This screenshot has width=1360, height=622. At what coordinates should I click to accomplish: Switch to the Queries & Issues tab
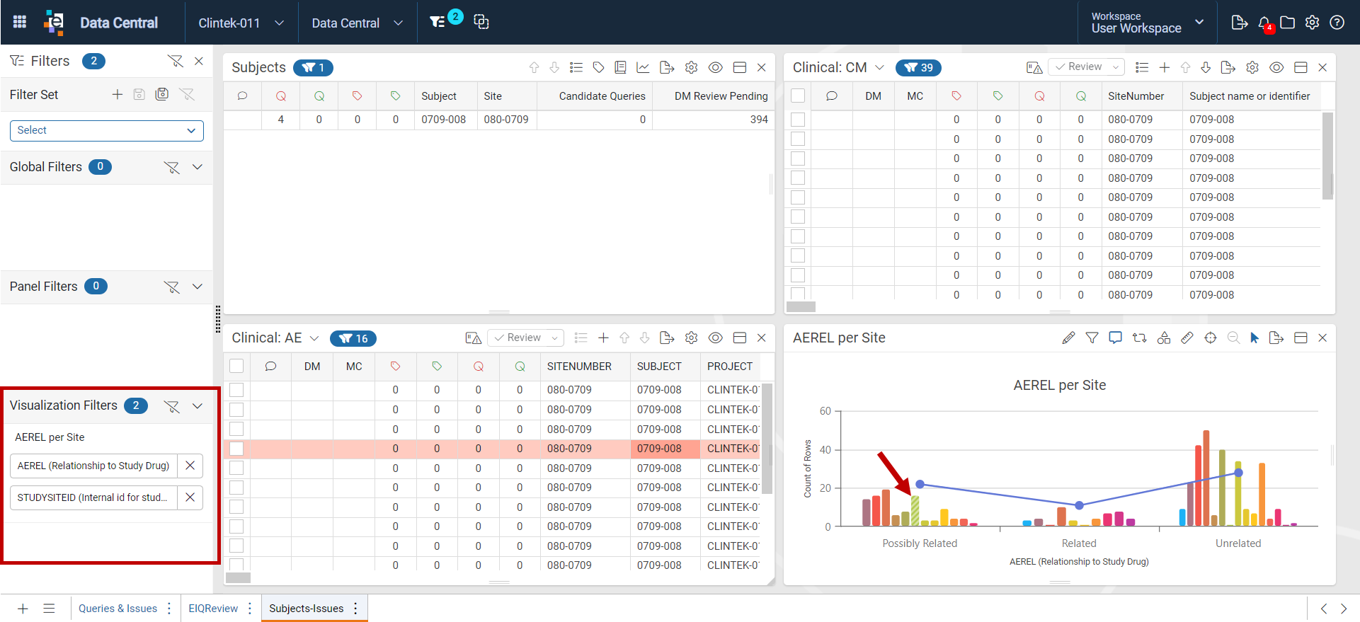pyautogui.click(x=118, y=609)
